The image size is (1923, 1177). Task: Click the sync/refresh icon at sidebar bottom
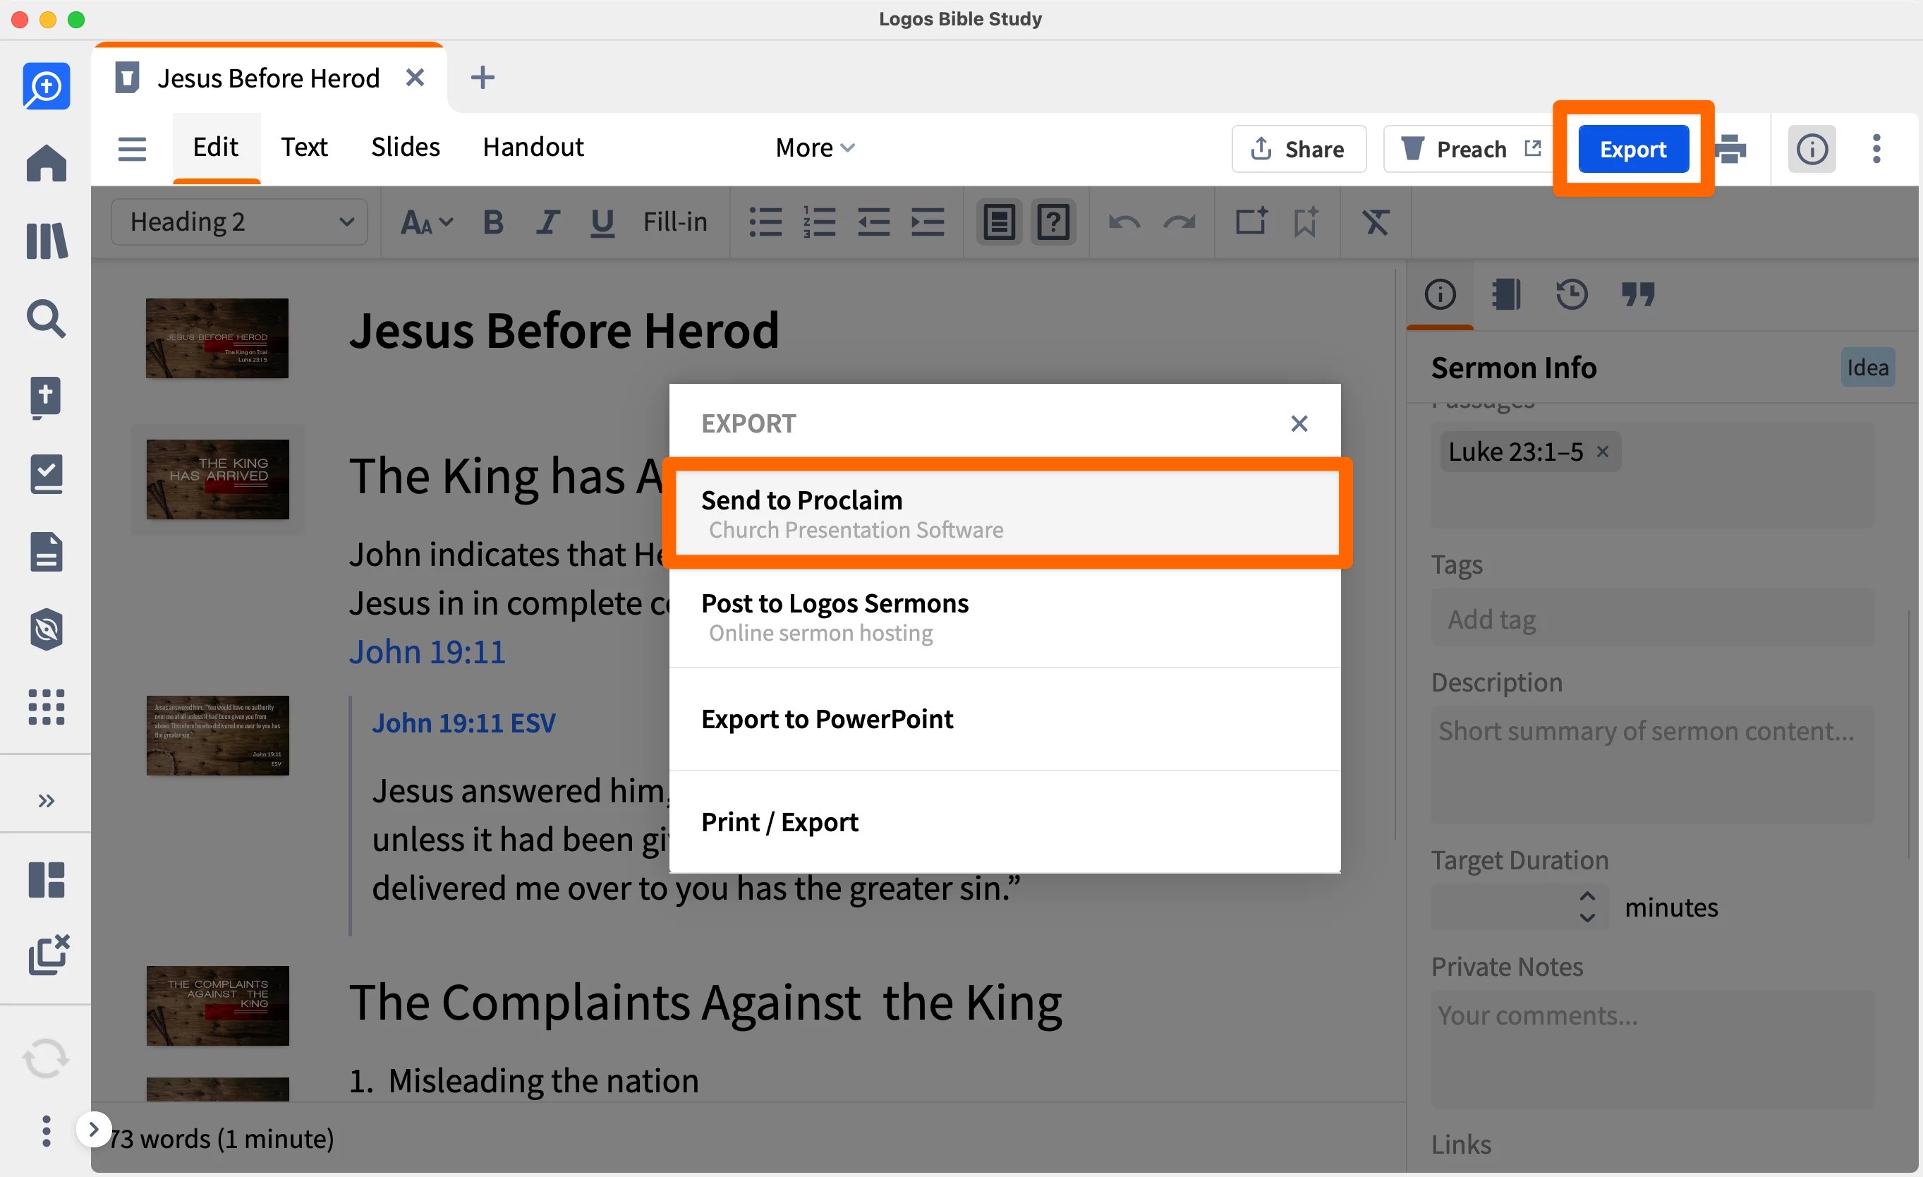click(46, 1058)
